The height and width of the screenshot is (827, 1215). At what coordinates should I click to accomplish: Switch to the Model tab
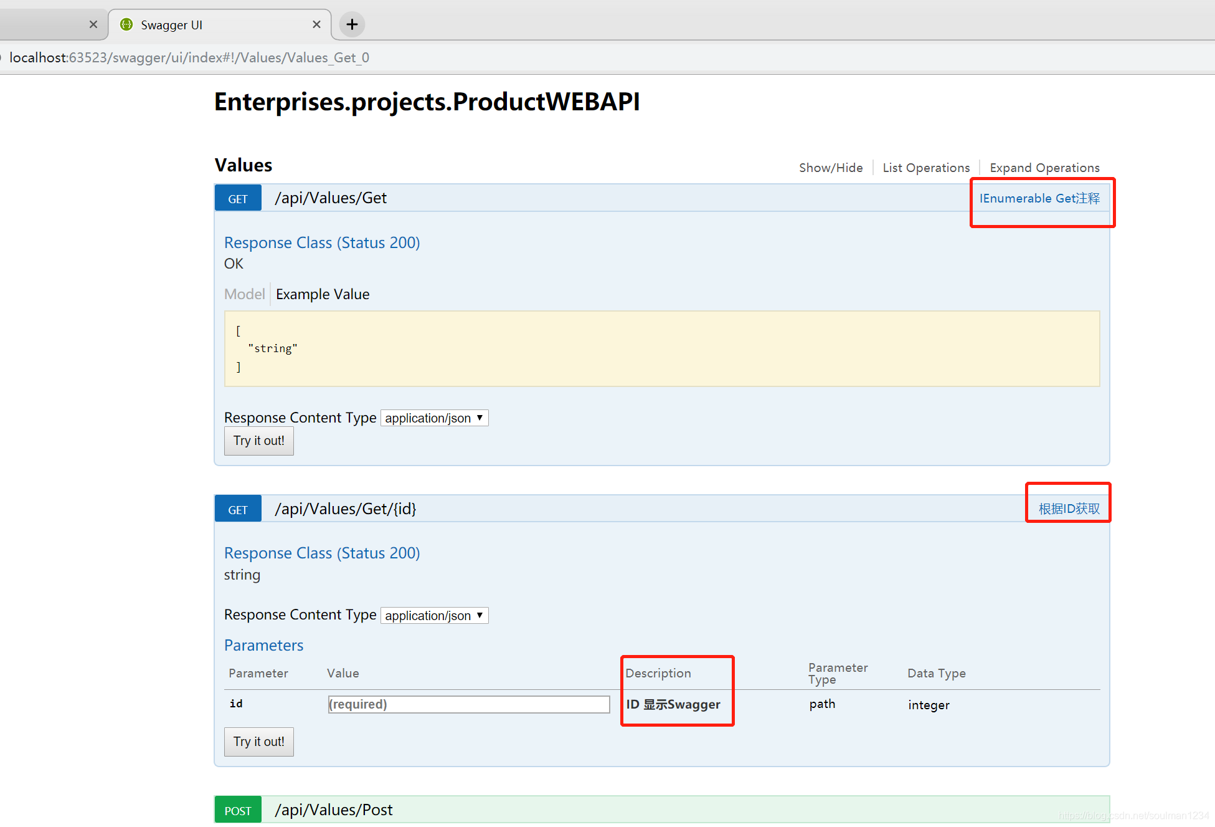[x=244, y=294]
